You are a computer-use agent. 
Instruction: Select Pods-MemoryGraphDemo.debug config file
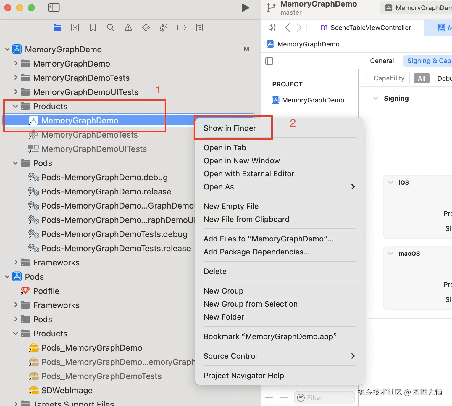[x=104, y=177]
